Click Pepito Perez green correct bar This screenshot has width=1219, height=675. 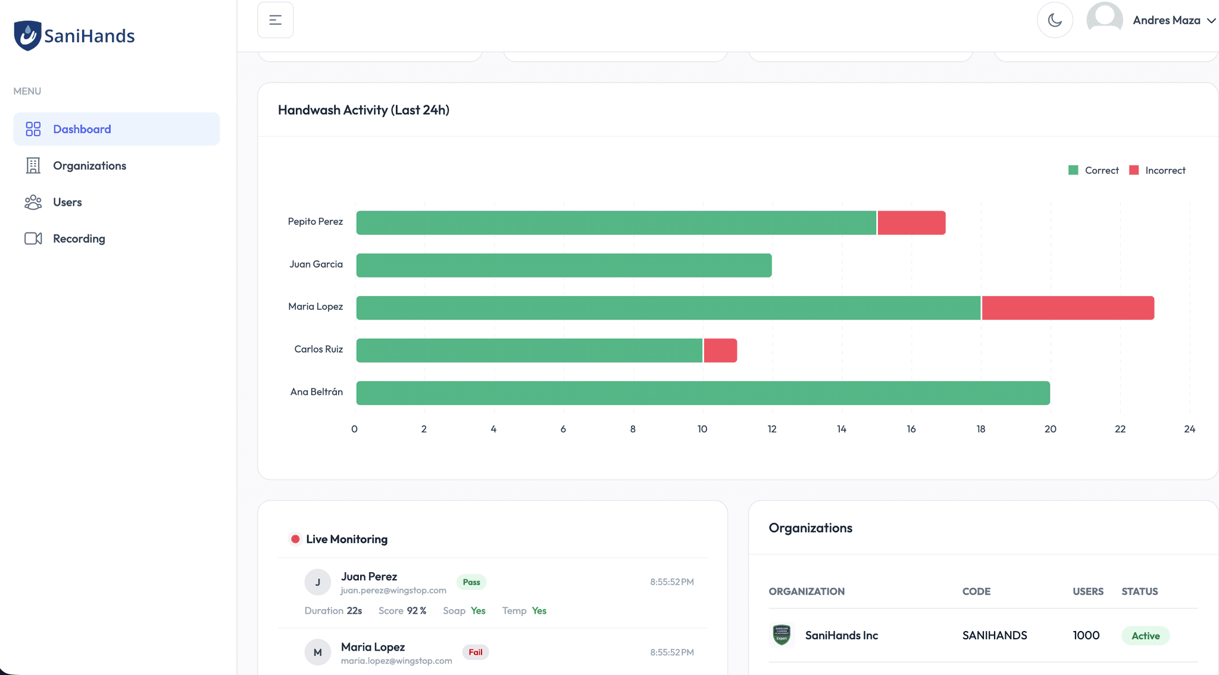(616, 222)
